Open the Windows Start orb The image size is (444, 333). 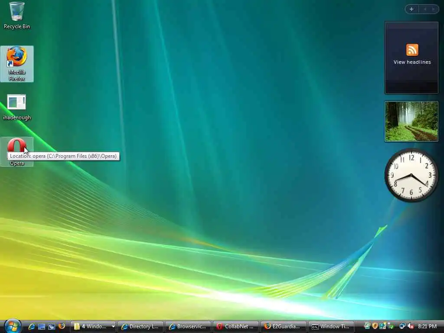13,326
